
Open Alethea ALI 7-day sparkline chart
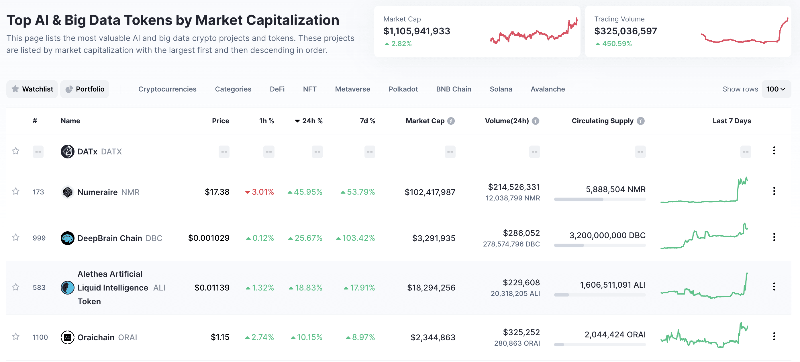coord(704,285)
